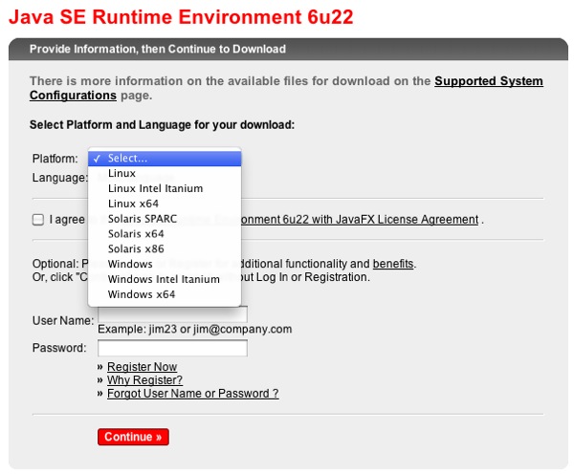Choose the plain Windows platform option

[x=165, y=264]
